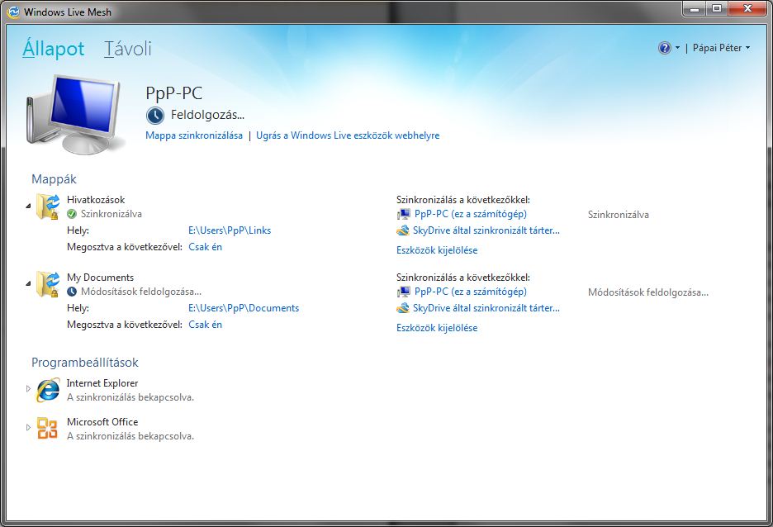Viewport: 773px width, 527px height.
Task: Expand the Microsoft Office settings entry
Action: click(x=28, y=427)
